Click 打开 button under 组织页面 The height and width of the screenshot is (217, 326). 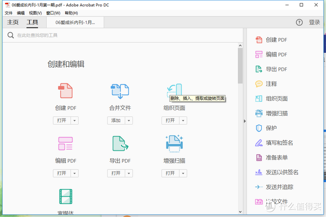point(170,121)
